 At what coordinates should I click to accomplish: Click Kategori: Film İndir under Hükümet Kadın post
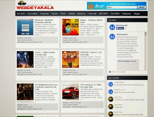click(69, 70)
